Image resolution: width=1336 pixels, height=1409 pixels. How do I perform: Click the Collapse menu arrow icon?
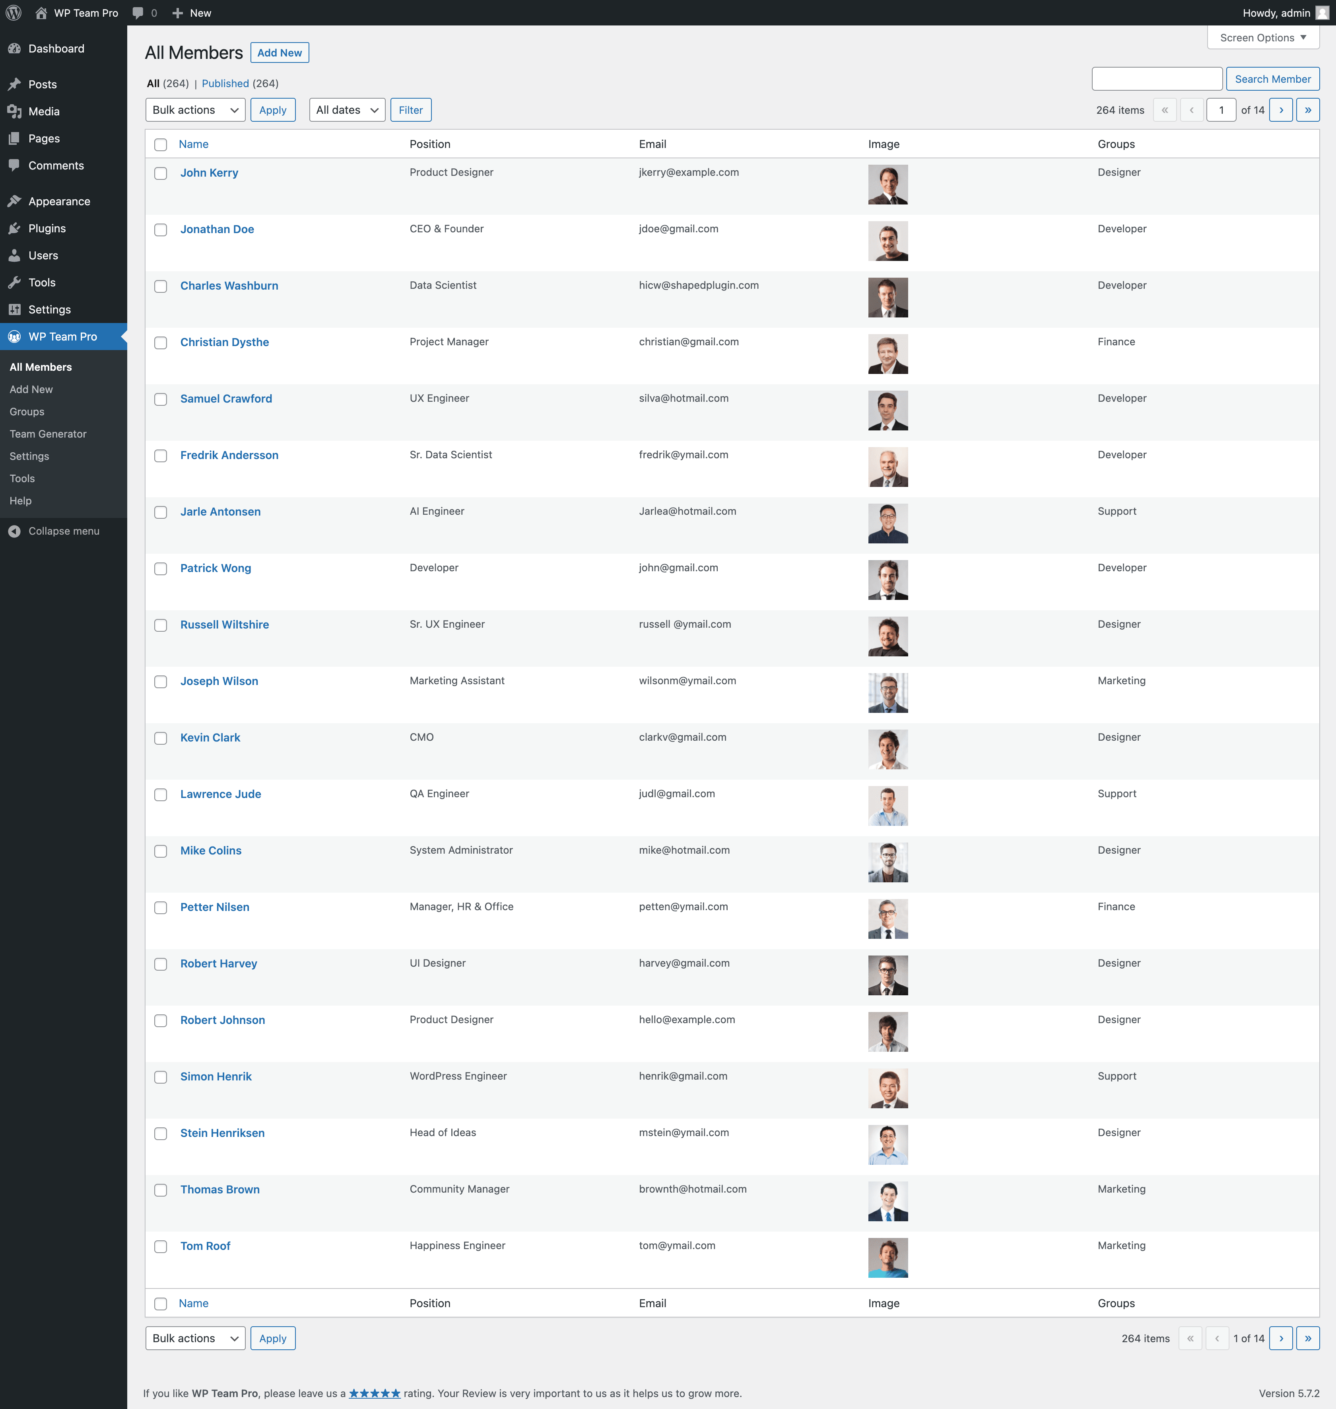click(14, 531)
